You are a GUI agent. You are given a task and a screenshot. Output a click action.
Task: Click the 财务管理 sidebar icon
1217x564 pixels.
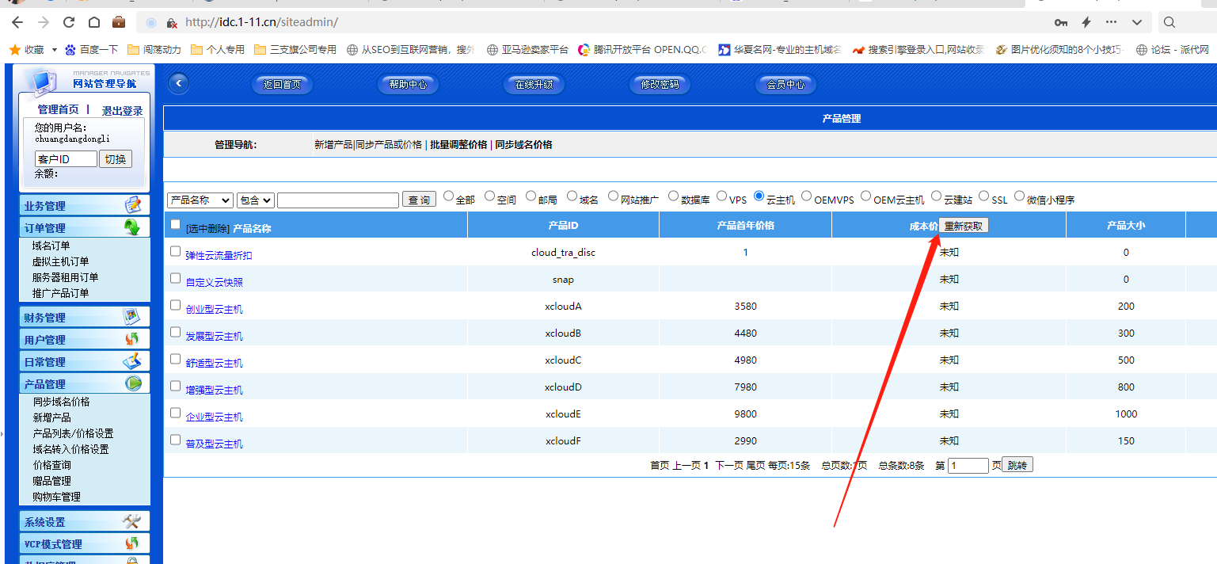[131, 317]
